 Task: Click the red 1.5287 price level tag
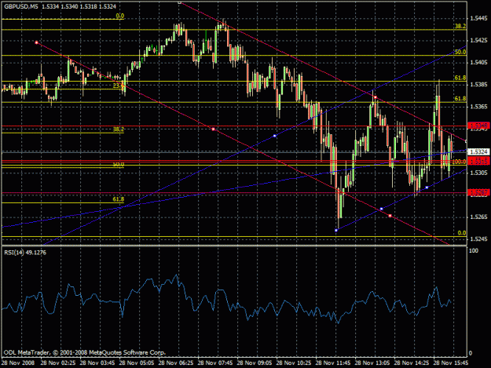pyautogui.click(x=478, y=192)
